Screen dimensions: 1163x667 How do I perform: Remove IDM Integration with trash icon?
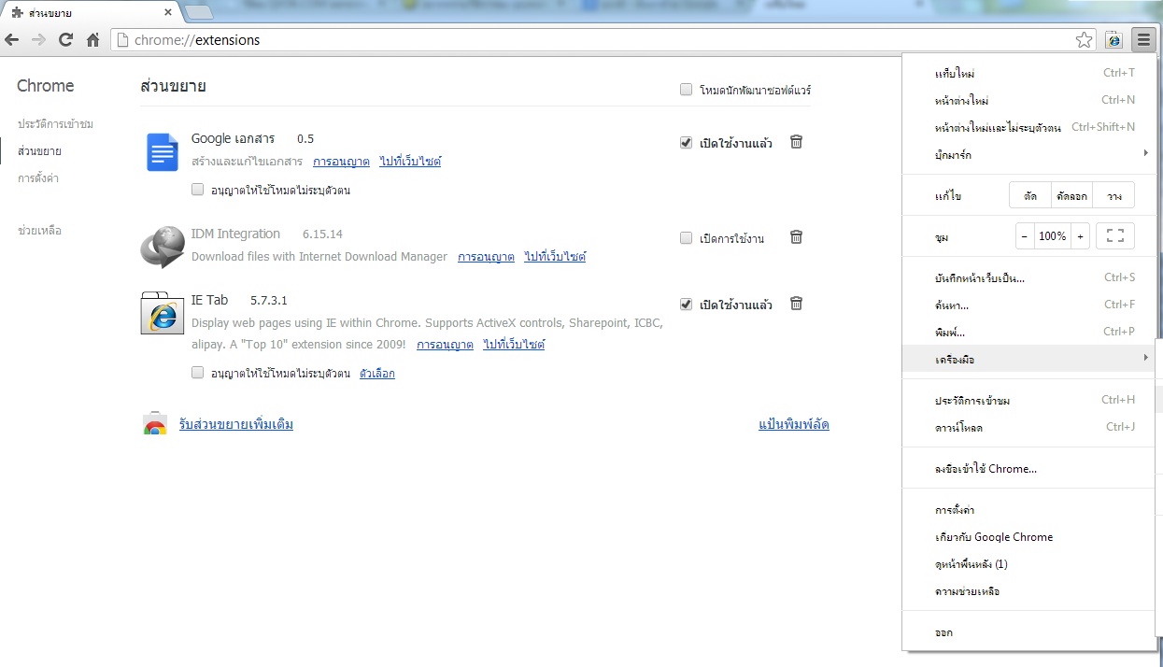pyautogui.click(x=796, y=237)
